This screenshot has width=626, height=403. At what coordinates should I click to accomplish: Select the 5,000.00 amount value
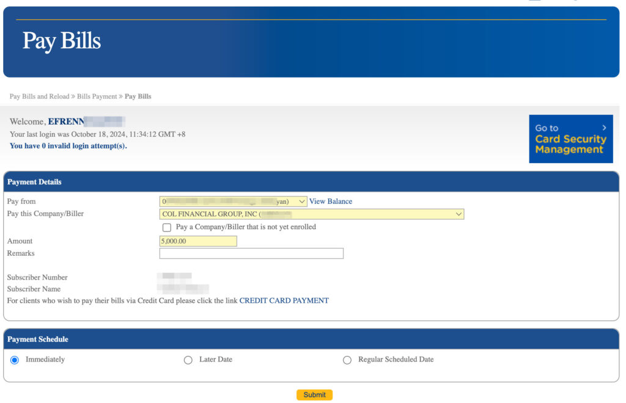coord(197,241)
